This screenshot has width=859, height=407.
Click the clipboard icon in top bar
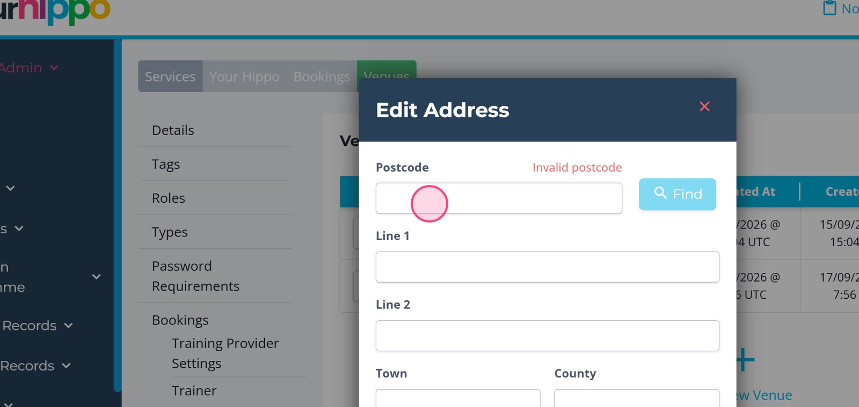tap(830, 8)
